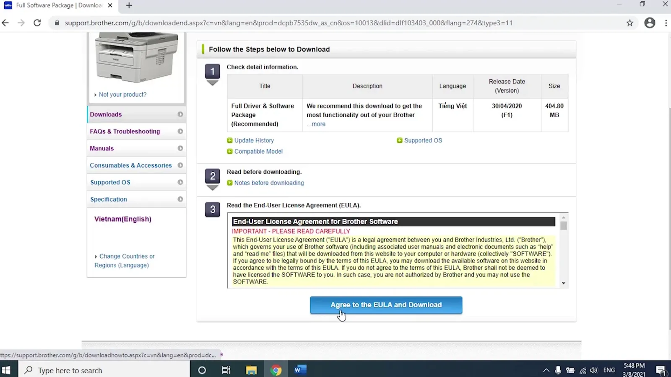Image resolution: width=671 pixels, height=377 pixels.
Task: Open the notification center icon
Action: [x=661, y=370]
